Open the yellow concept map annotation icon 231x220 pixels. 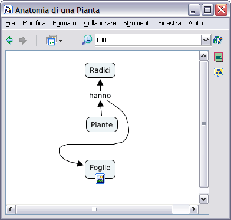(219, 72)
